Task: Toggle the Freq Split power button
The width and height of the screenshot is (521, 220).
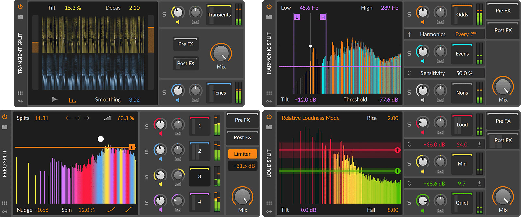Action: pos(5,117)
